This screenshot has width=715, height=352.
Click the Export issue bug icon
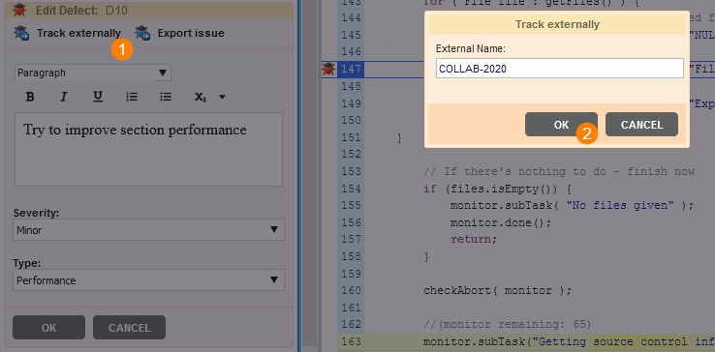pos(142,33)
